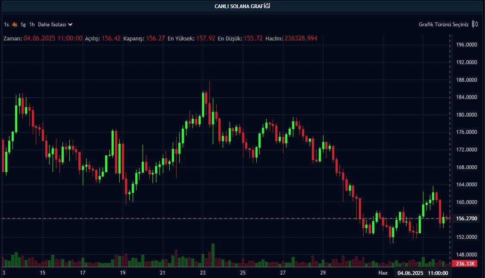Open the chart type selector candlestick icon
This screenshot has height=278, width=485.
[x=475, y=24]
